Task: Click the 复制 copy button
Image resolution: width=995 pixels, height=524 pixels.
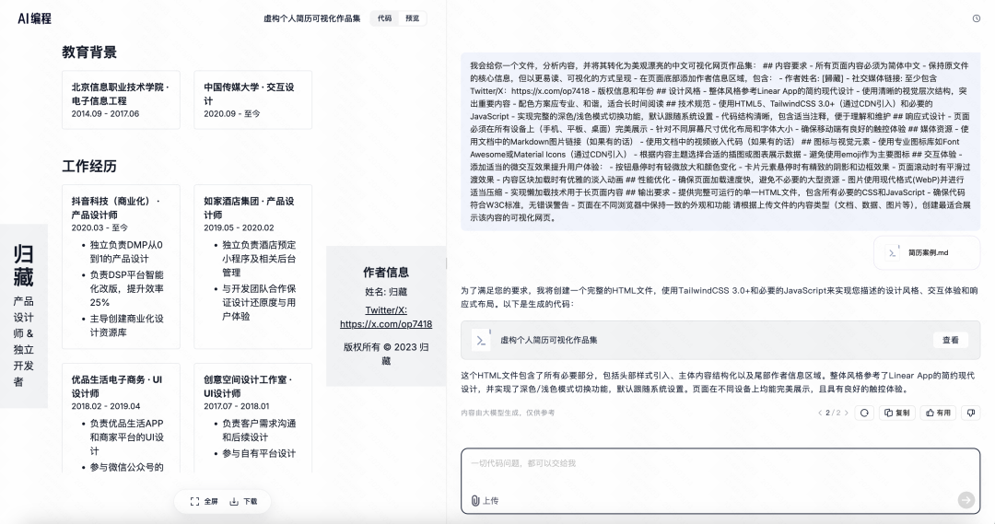Action: coord(897,413)
